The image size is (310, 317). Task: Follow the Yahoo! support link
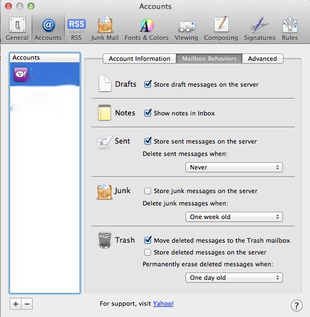coord(163,303)
